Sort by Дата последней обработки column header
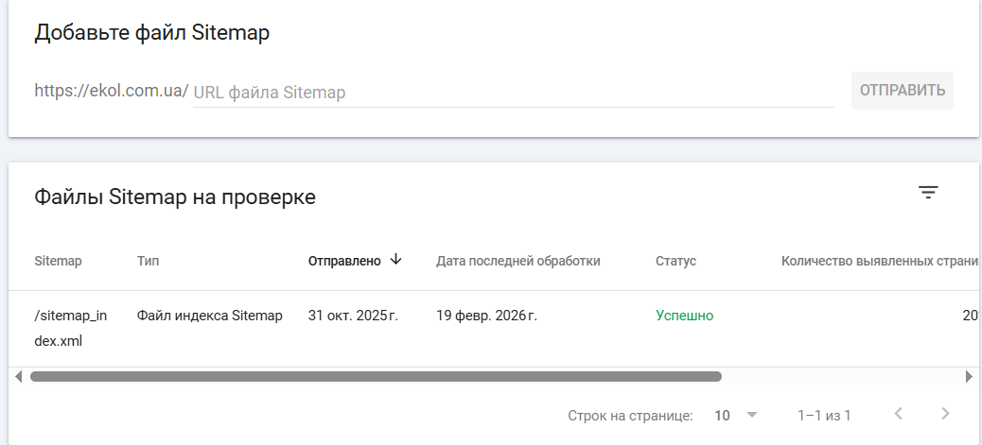The image size is (982, 445). pyautogui.click(x=517, y=261)
